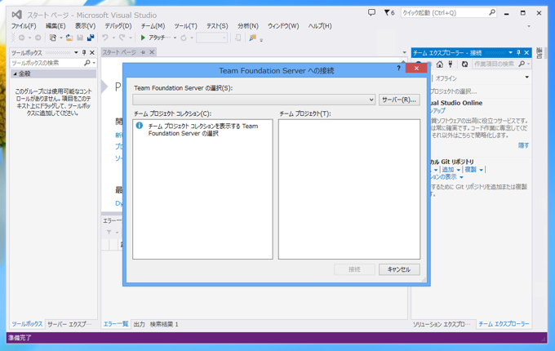Click the Undo toolbar icon
This screenshot has height=351, width=555.
(105, 38)
